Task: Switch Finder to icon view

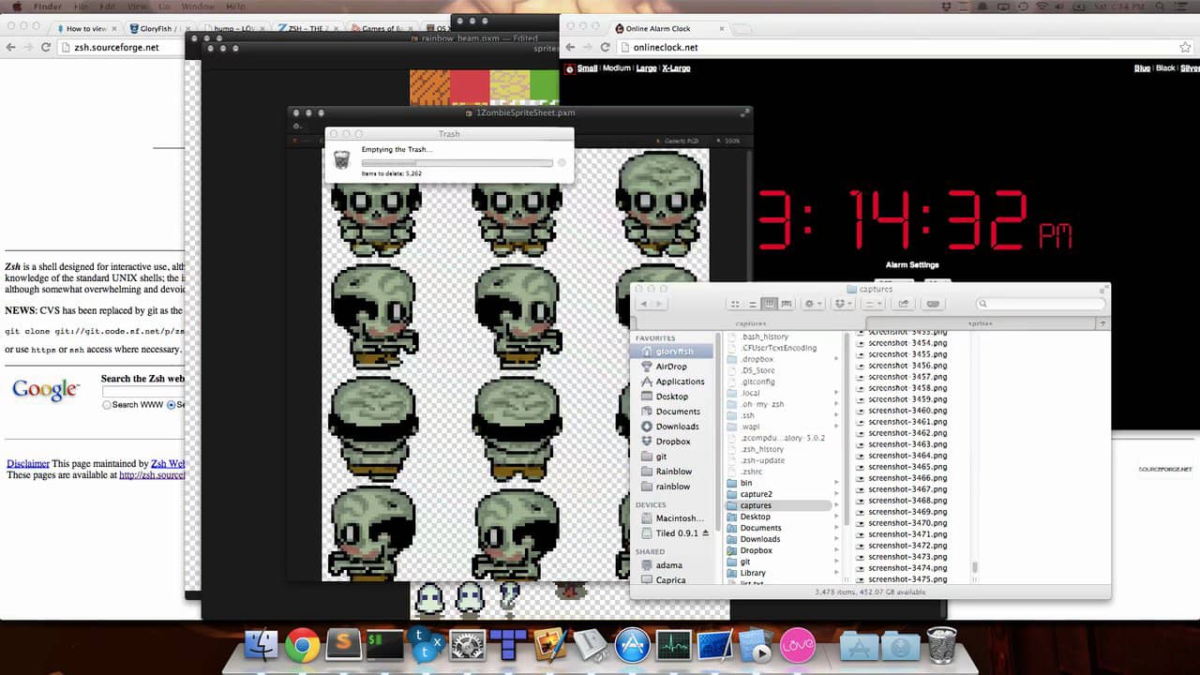Action: 735,304
